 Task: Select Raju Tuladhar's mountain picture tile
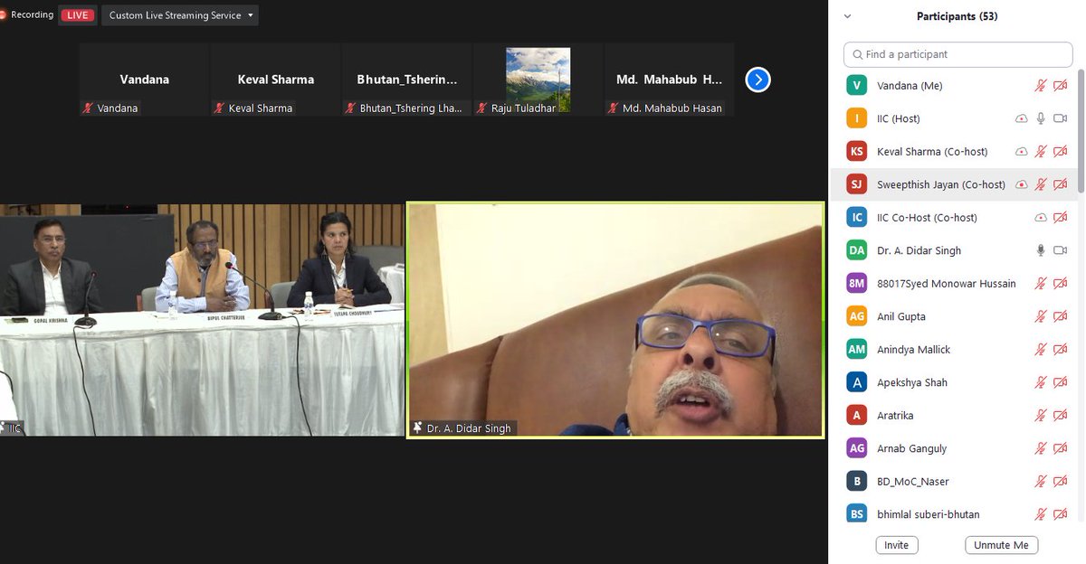pos(538,80)
